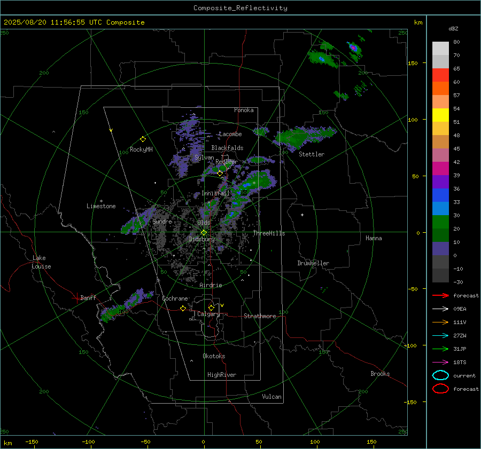The image size is (481, 449).
Task: Click the magenta swatch below the 42 label
Action: pos(440,168)
